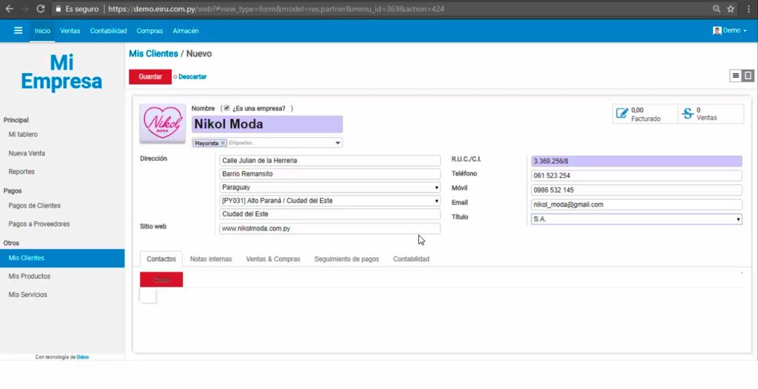Click the R.U.C./C.I. 3.369.256/8 field
Viewport: 758px width, 389px height.
tap(636, 161)
